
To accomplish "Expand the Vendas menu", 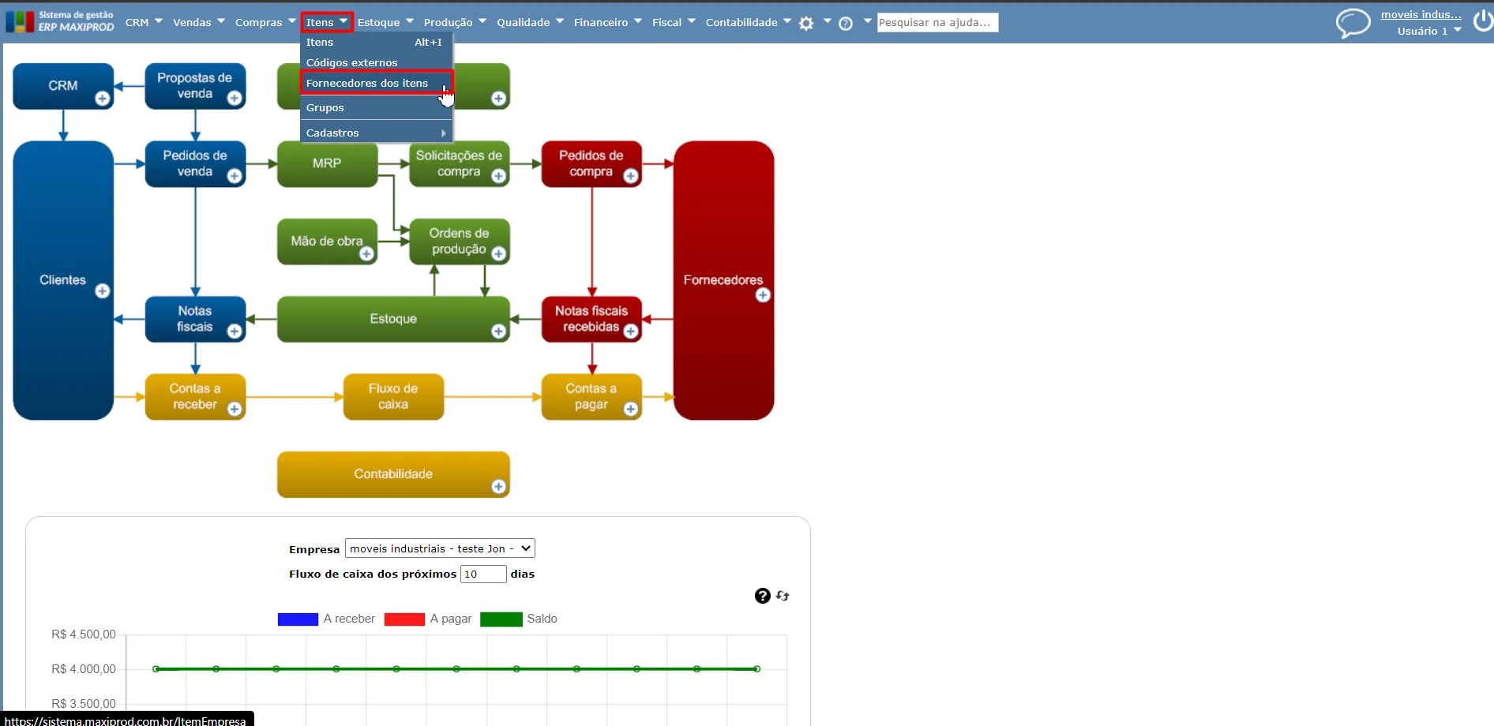I will coord(199,22).
